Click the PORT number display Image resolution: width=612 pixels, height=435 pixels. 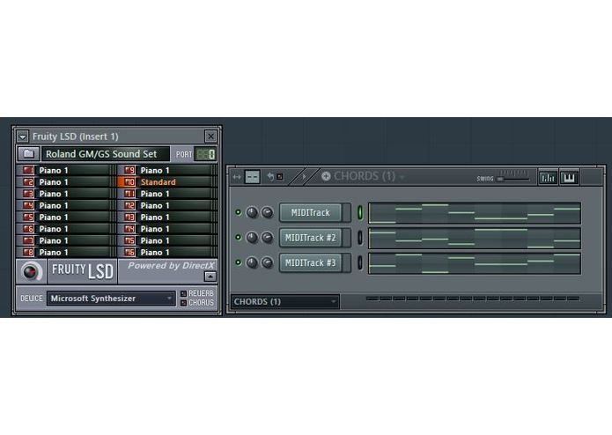point(205,154)
